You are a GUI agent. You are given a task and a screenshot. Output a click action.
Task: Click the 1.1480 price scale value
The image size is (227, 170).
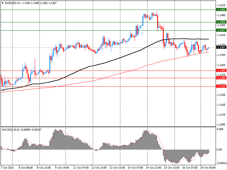(221, 15)
